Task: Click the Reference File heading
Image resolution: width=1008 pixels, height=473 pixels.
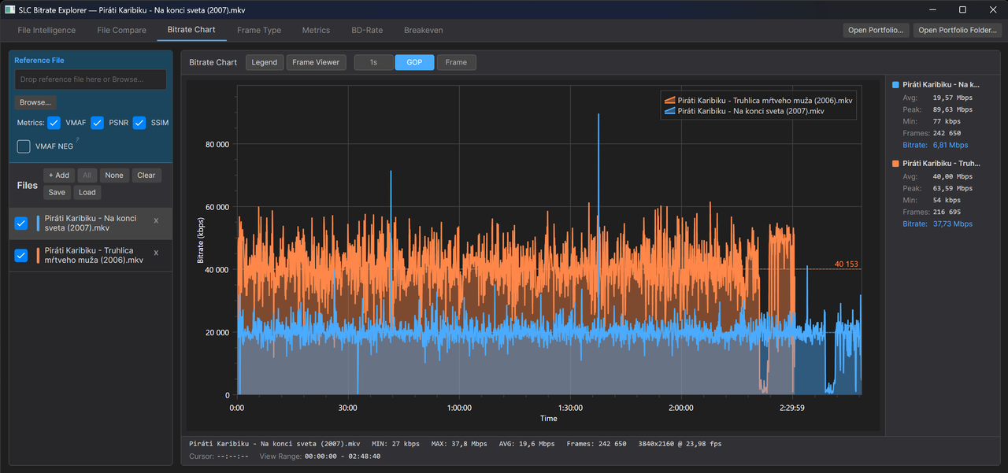Action: [39, 60]
